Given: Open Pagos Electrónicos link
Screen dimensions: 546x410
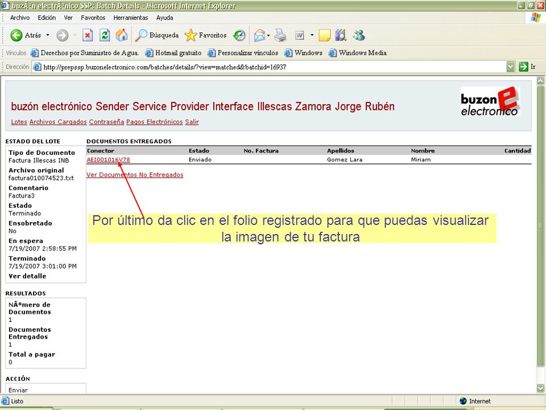Looking at the screenshot, I should pos(154,122).
